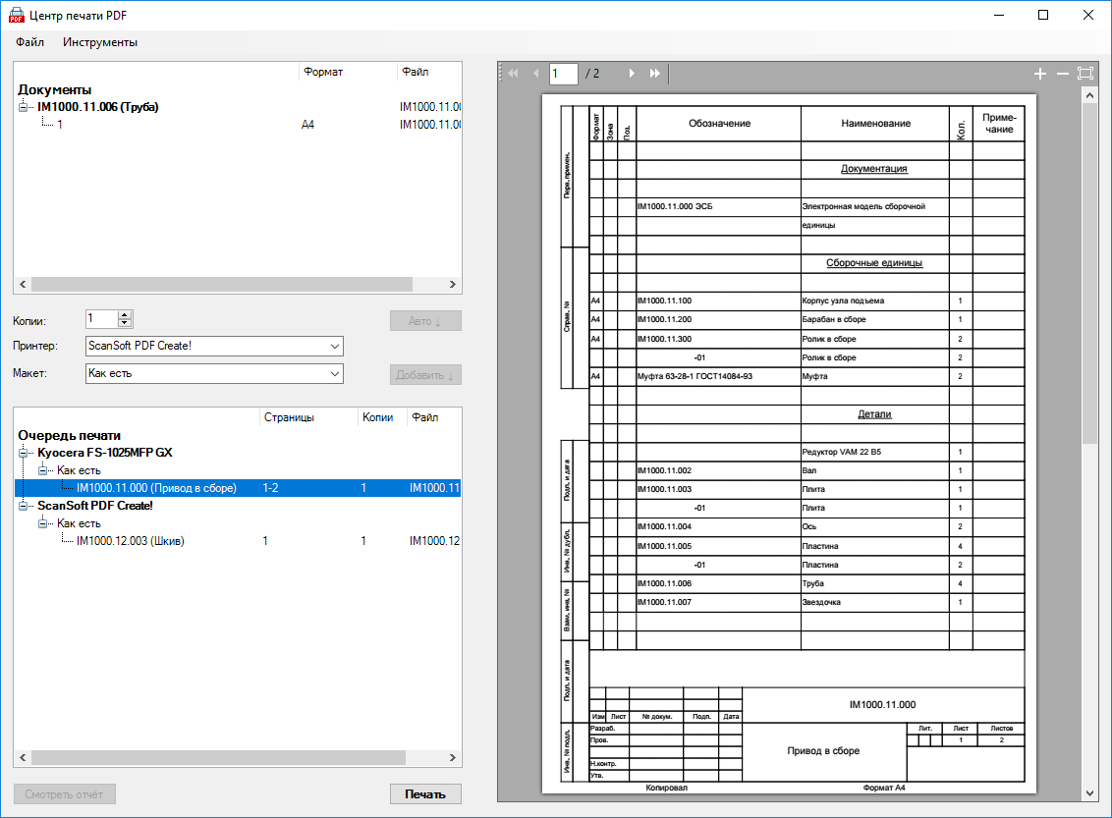This screenshot has width=1112, height=818.
Task: Go to first page in preview toolbar
Action: [x=513, y=74]
